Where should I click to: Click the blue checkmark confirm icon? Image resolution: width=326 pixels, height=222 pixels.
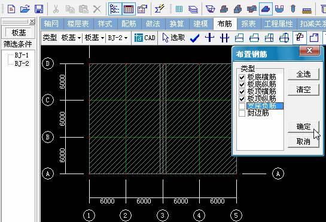pos(195,38)
